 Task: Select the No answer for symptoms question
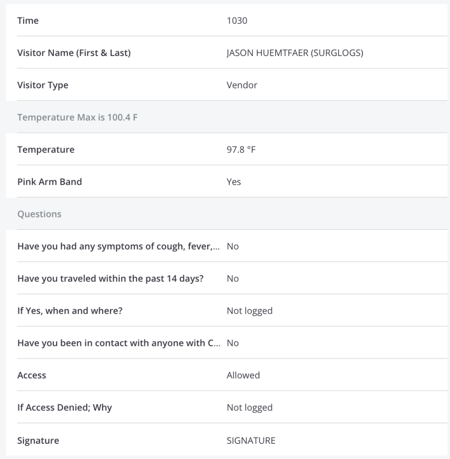(232, 246)
